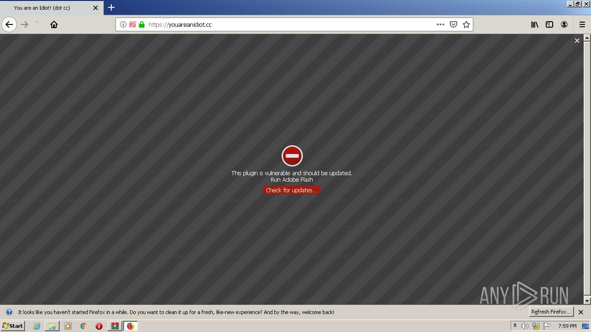Minimize the Firefox window
Viewport: 591px width, 332px height.
click(x=570, y=4)
